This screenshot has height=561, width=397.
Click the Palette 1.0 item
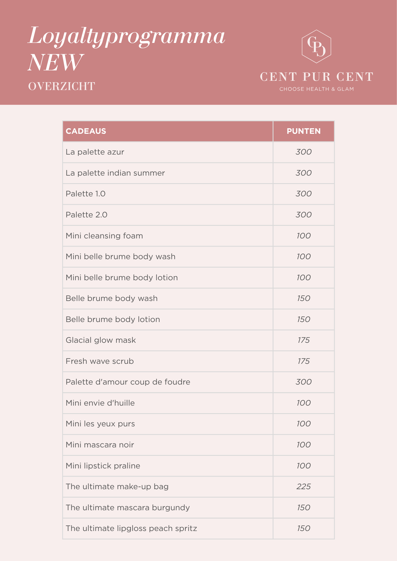pos(86,194)
